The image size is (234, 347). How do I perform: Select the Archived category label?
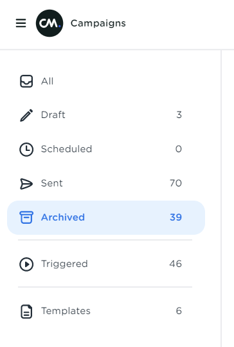pos(63,217)
